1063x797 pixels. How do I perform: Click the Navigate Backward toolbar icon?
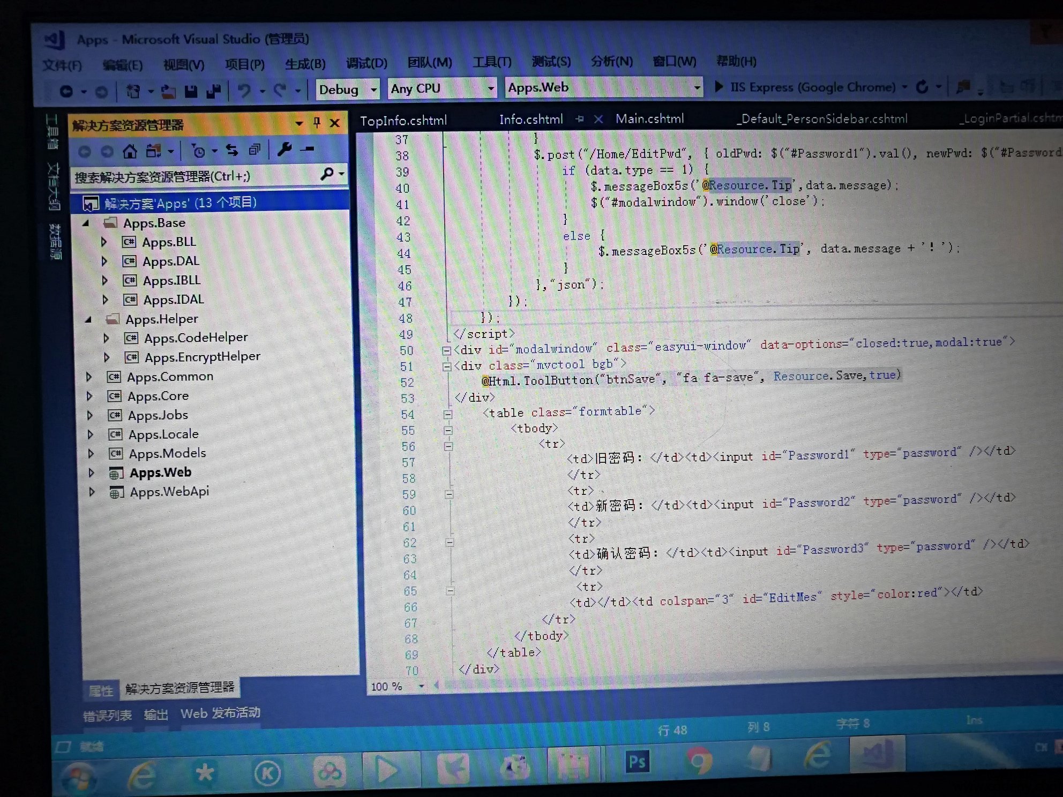click(66, 92)
